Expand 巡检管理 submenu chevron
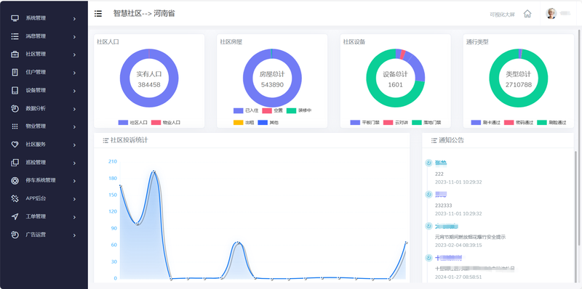 pyautogui.click(x=74, y=163)
